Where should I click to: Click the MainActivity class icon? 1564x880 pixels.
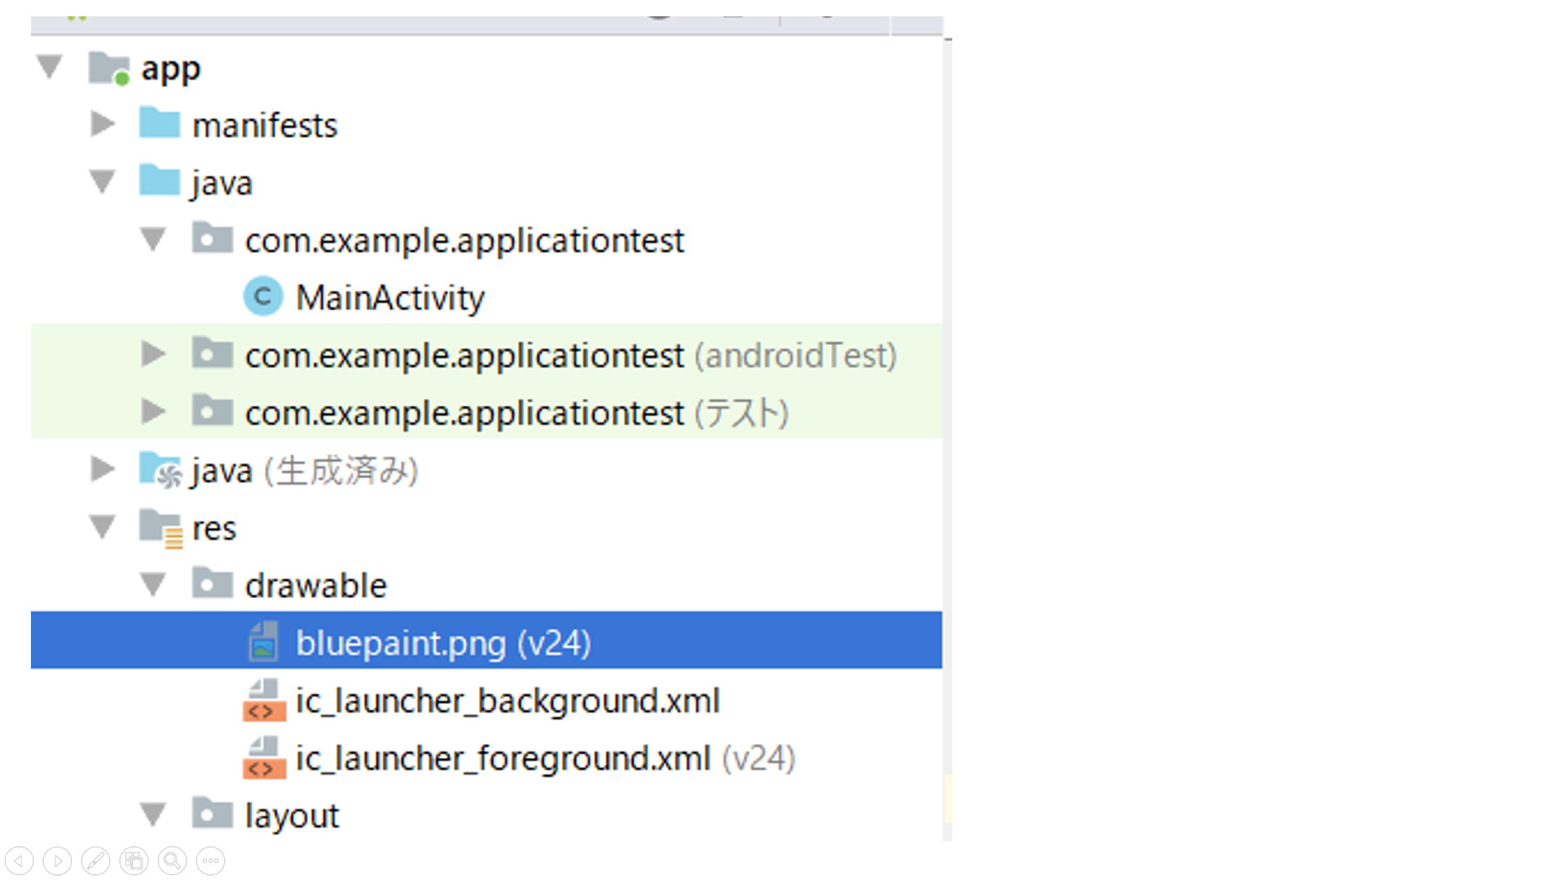(262, 297)
